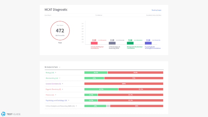Viewport: 208px width, 117px height.
Task: Expand the Biochemistry (16) row arrow
Action: [60, 78]
